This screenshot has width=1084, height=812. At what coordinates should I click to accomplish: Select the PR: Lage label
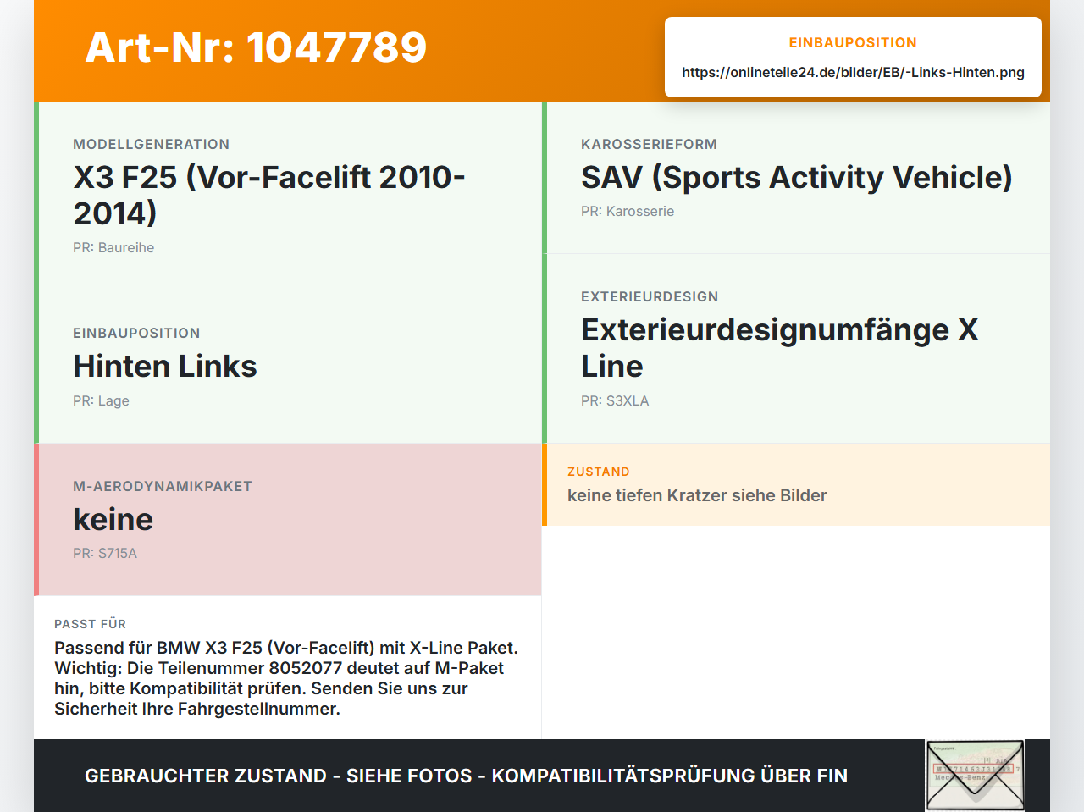101,401
